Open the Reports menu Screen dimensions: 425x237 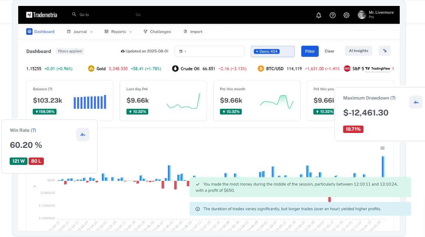(x=118, y=32)
